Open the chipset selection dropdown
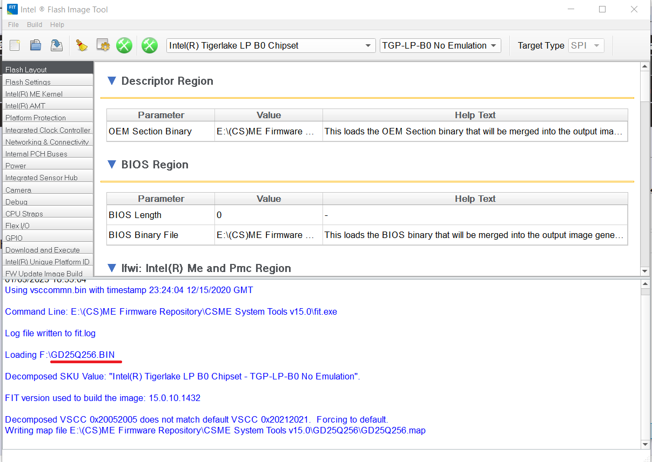Screen dimensions: 652x462 271,46
